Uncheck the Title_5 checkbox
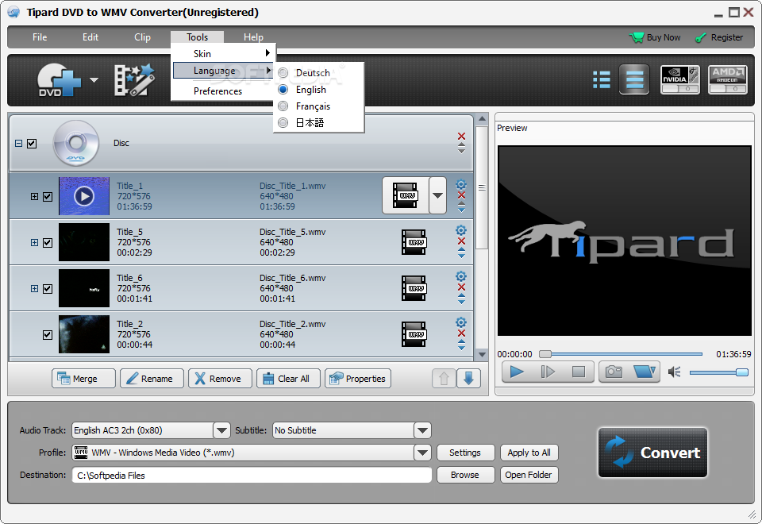762x524 pixels. [48, 243]
